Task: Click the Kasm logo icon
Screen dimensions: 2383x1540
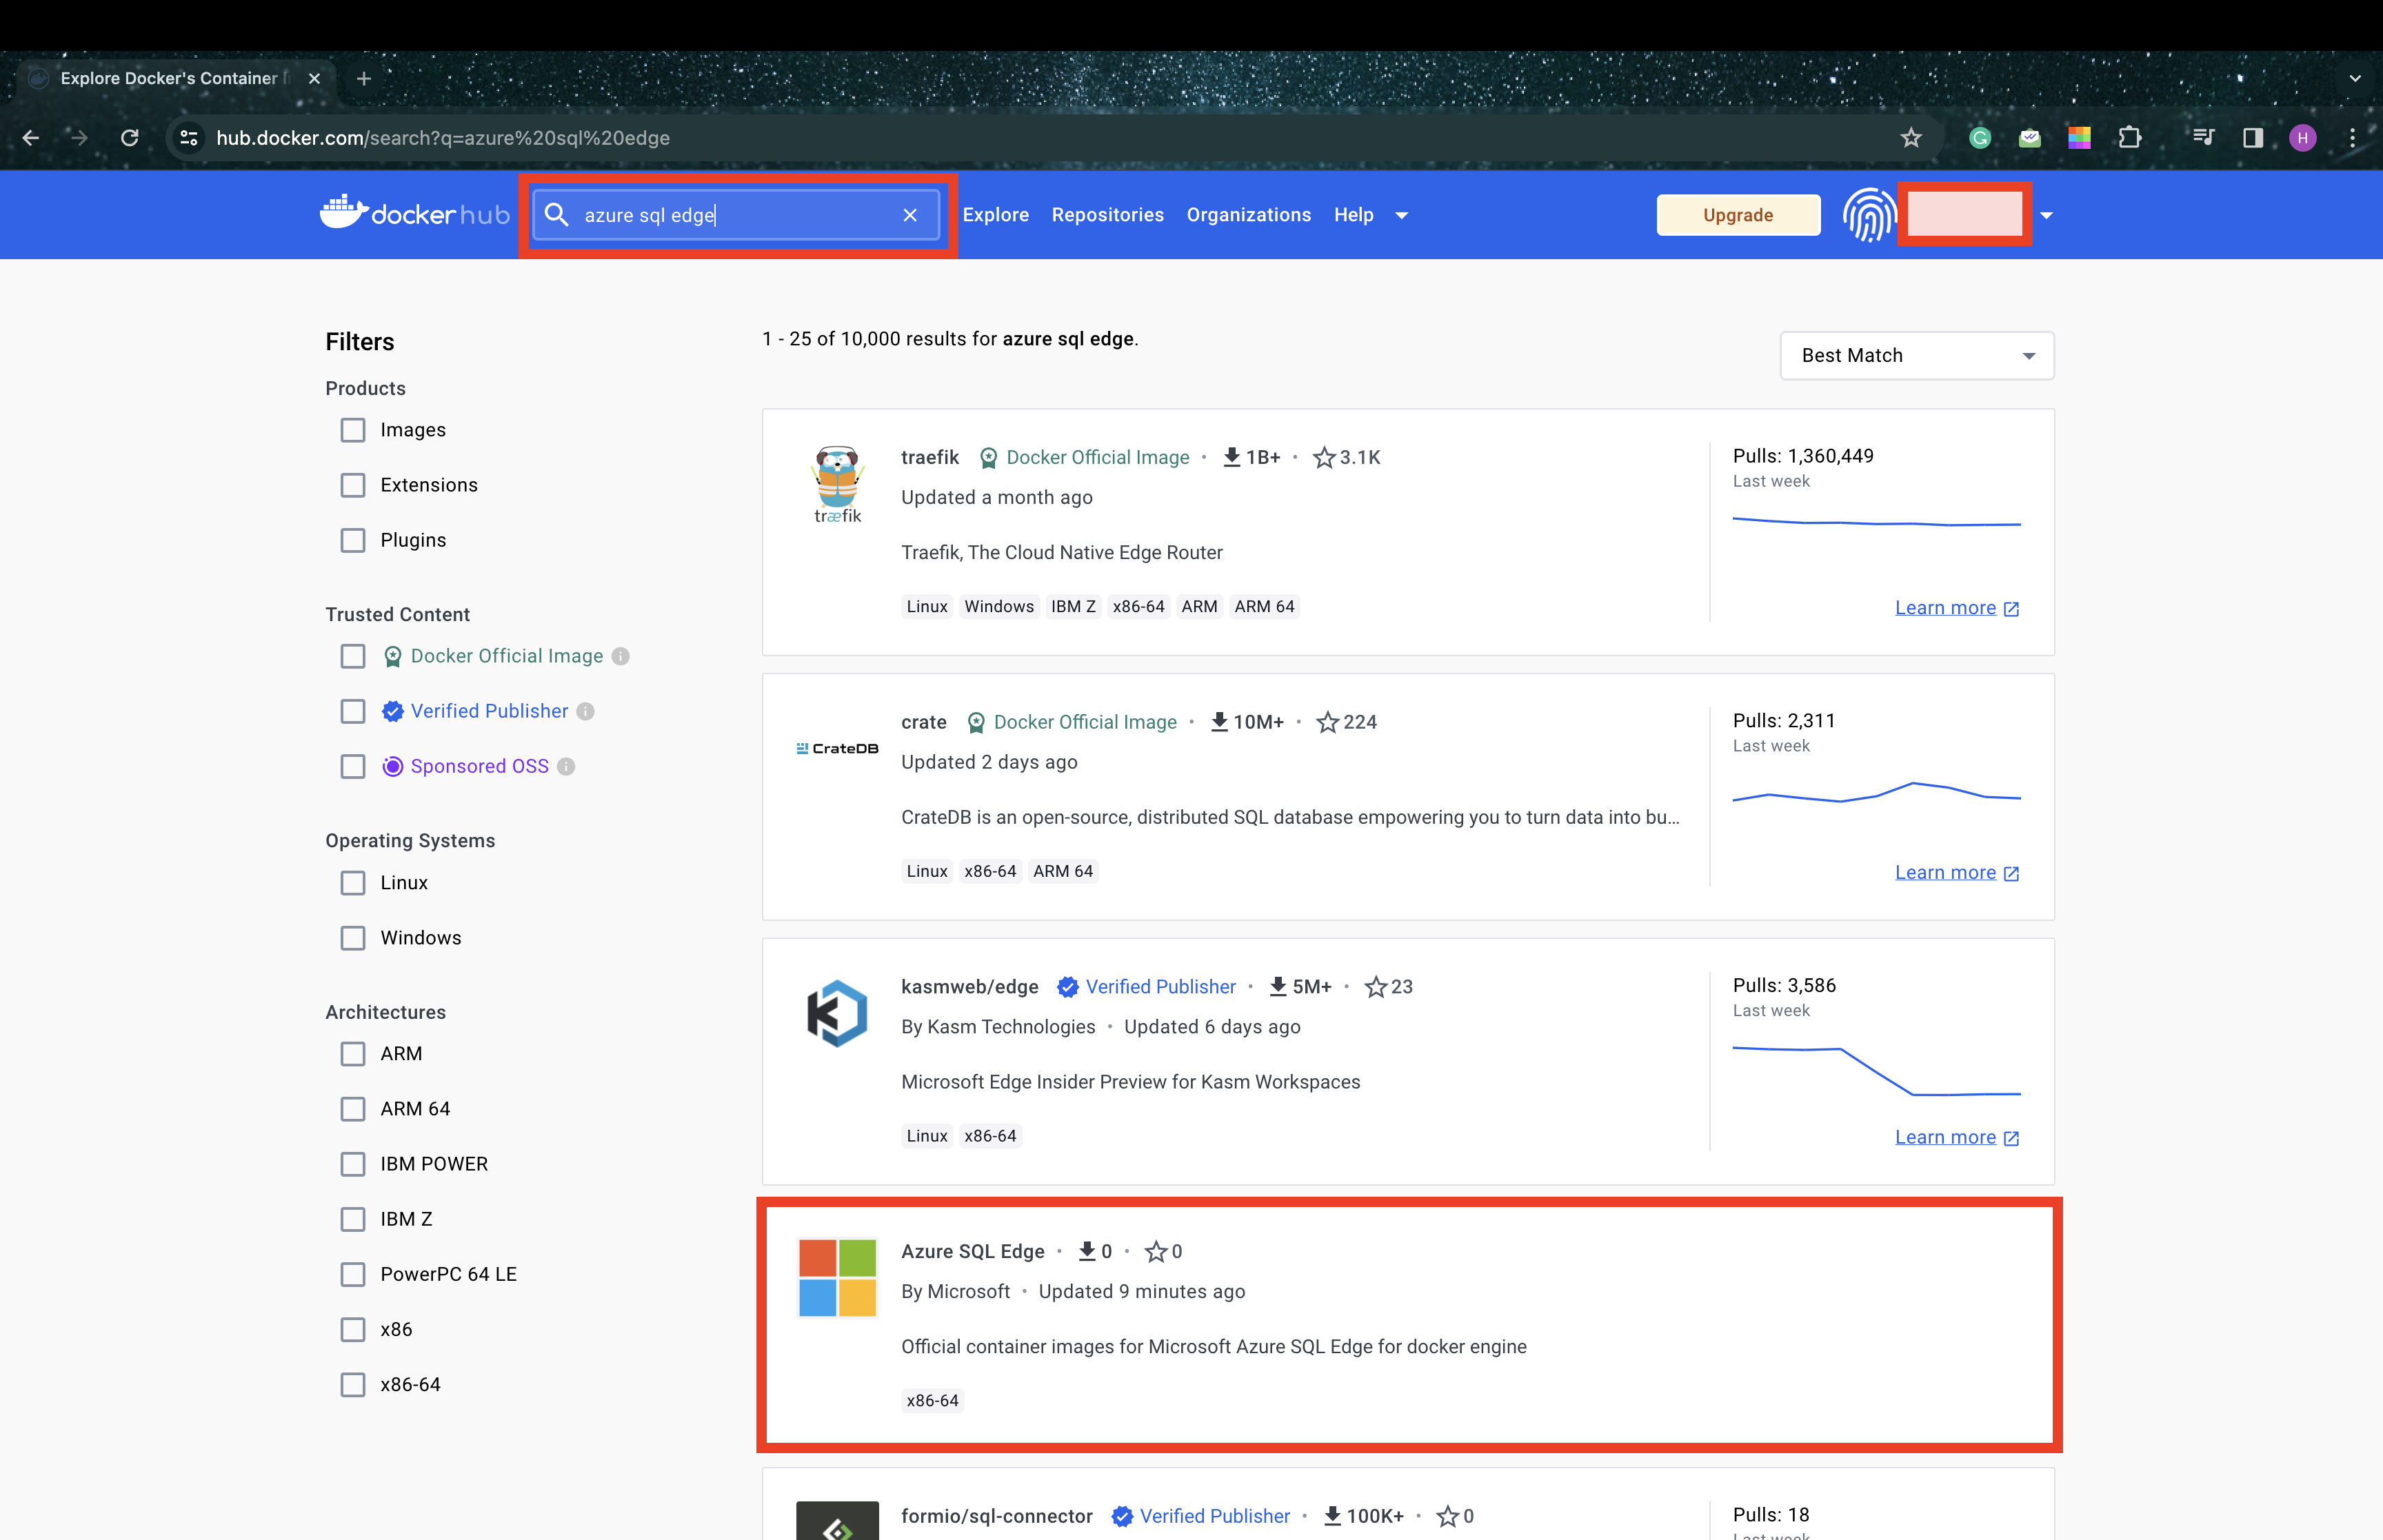Action: coord(837,1013)
